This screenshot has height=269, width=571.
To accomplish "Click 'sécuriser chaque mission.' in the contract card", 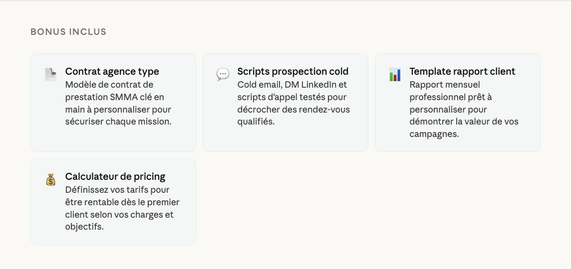I will [x=118, y=122].
